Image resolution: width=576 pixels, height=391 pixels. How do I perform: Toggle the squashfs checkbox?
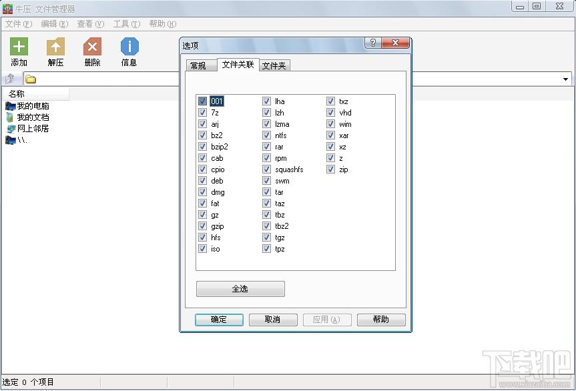(267, 169)
